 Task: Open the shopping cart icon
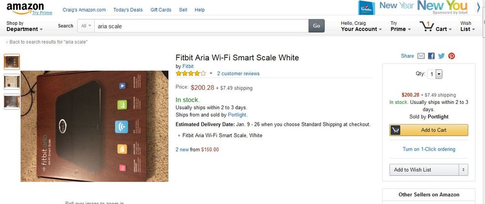[427, 26]
